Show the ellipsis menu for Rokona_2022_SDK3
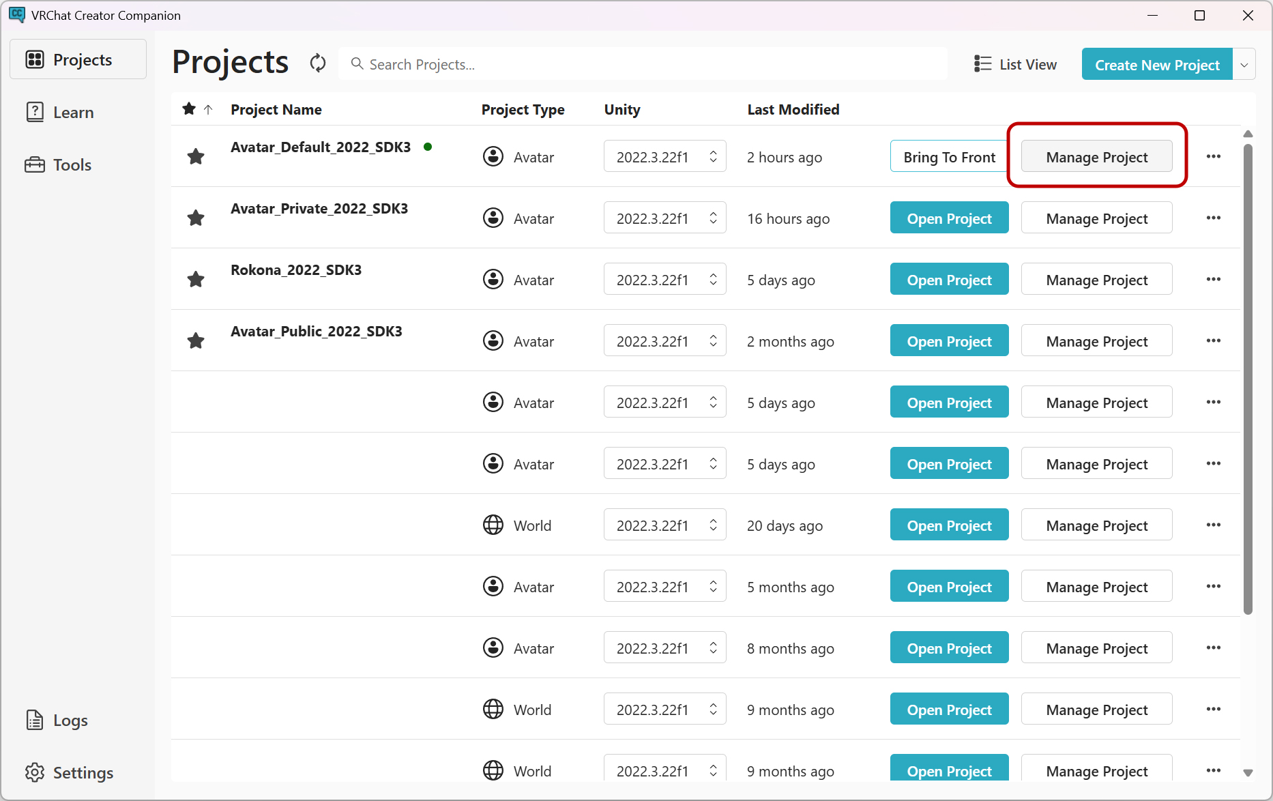 [1213, 279]
